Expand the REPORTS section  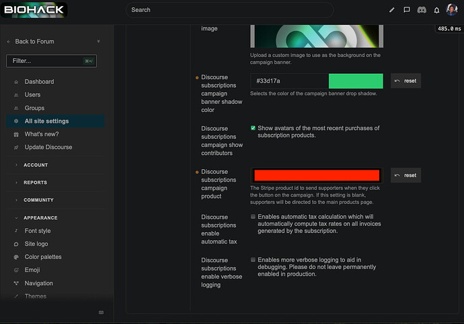click(35, 182)
